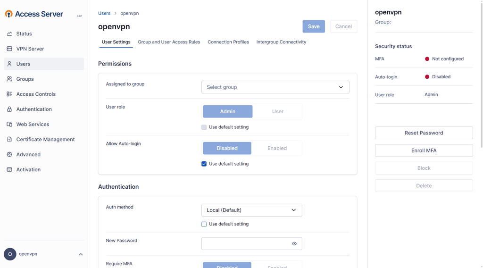Set Allow Auto-login to Enabled
This screenshot has height=268, width=483.
pos(277,148)
